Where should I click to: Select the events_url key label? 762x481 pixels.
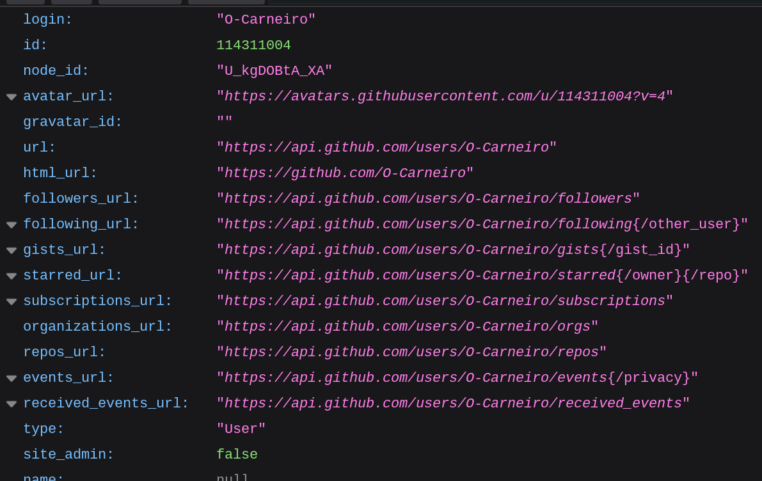[x=68, y=377]
